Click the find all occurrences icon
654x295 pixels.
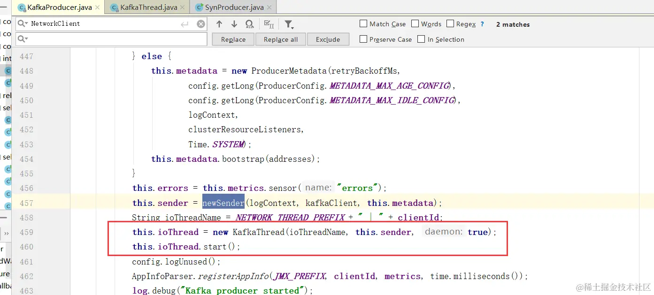tap(250, 24)
